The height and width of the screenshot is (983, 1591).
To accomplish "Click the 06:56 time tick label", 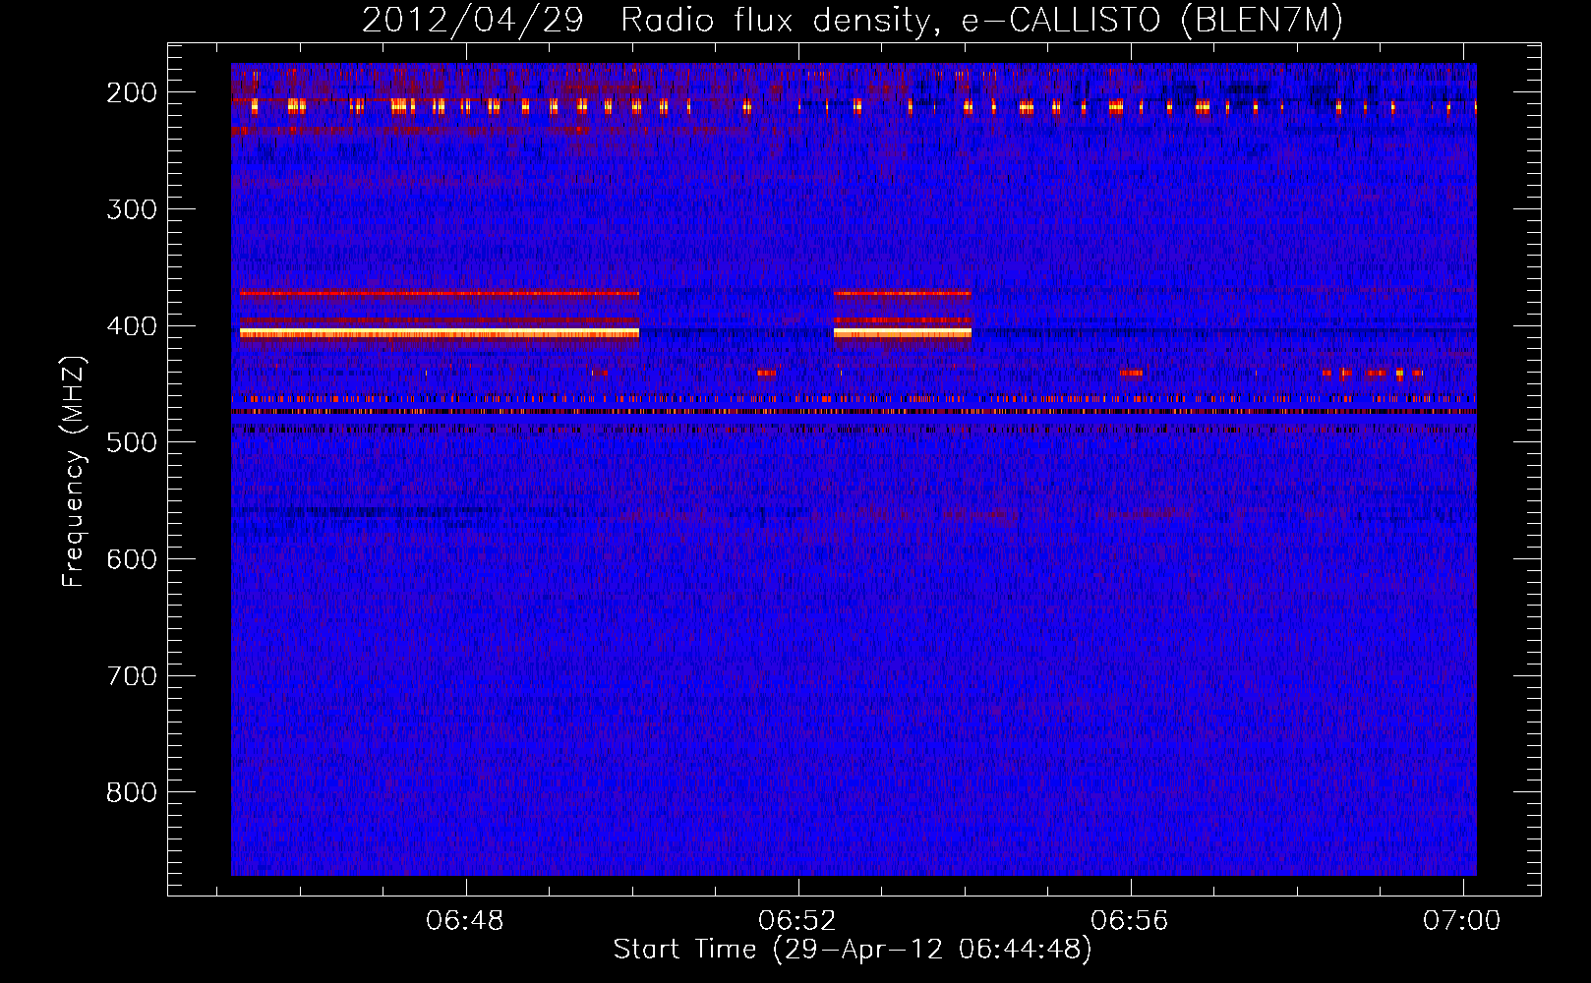I will click(x=1130, y=921).
